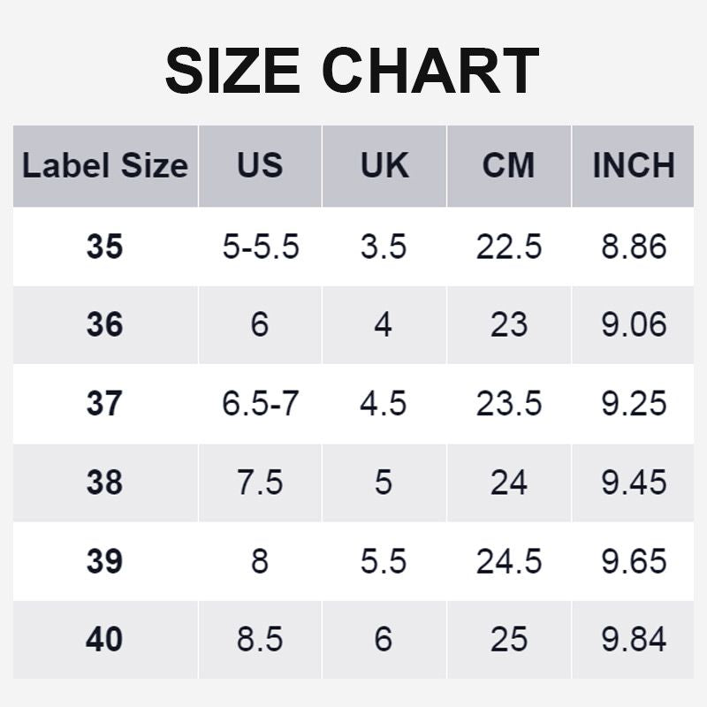707x707 pixels.
Task: Select the 9.84 inch value
Action: pos(634,640)
